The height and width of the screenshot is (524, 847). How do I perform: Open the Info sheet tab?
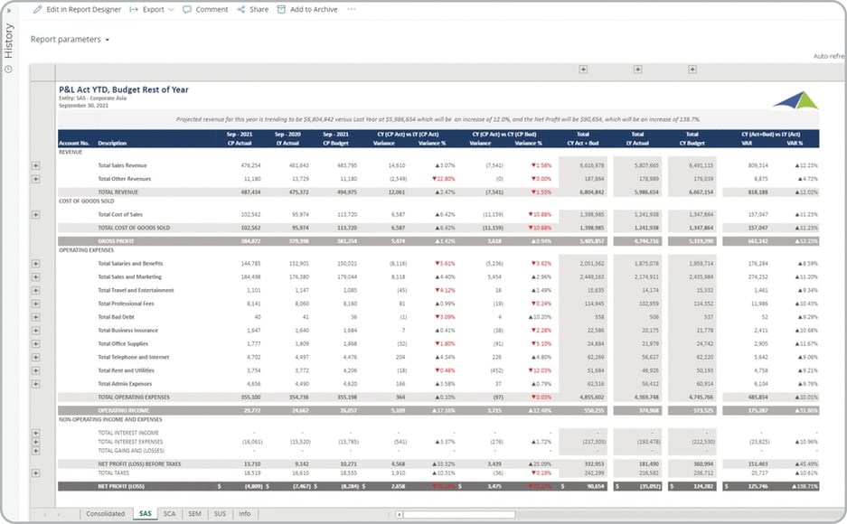[x=244, y=513]
